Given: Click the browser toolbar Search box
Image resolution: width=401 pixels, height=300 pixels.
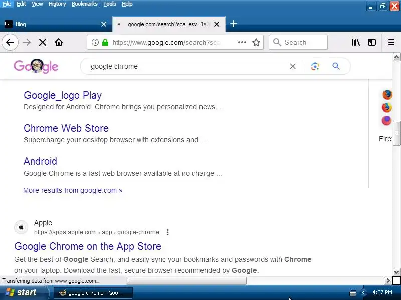Looking at the screenshot, I should pos(298,42).
